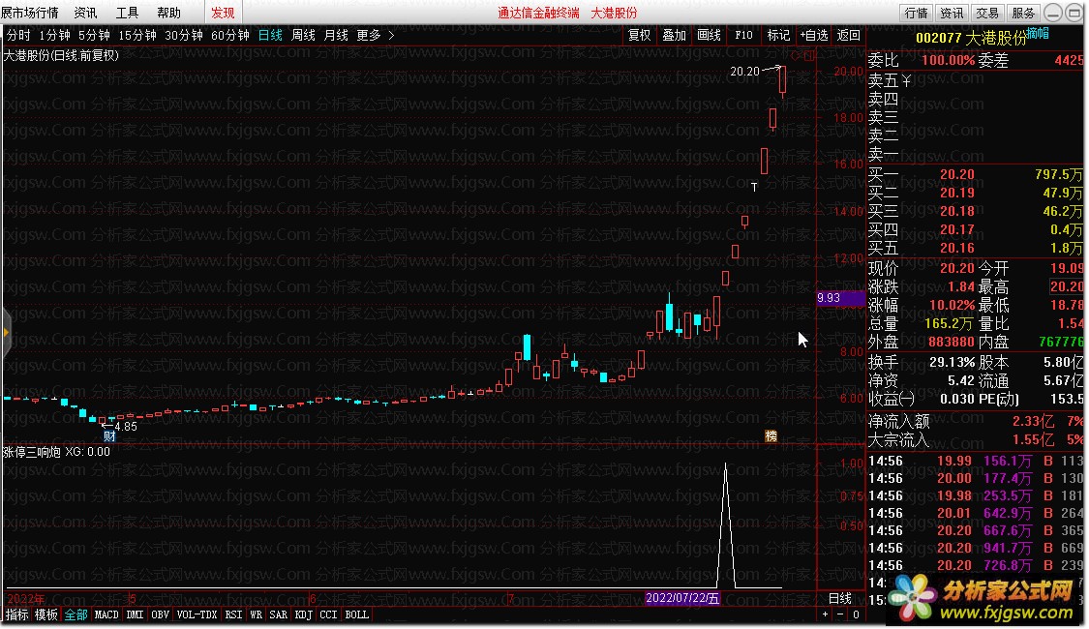The image size is (1089, 629).
Task: Switch to the 60分钟 period
Action: (x=229, y=35)
